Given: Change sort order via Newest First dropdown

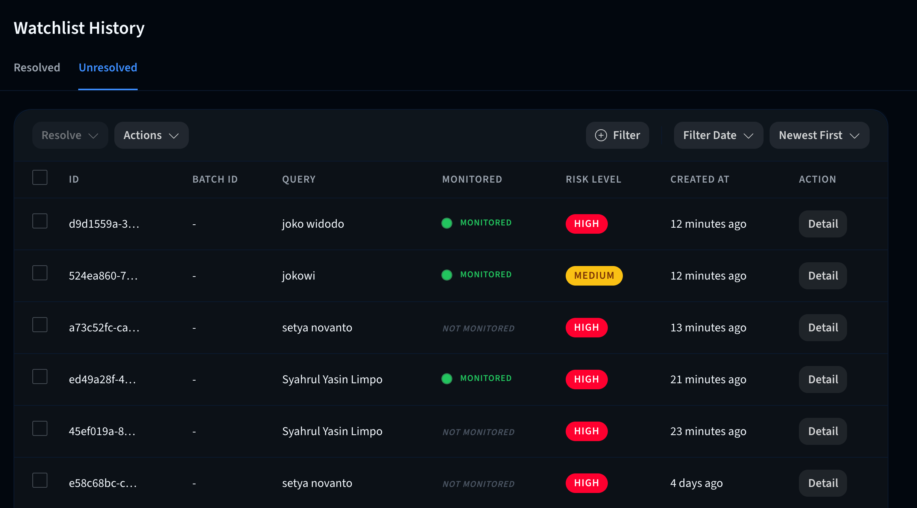Looking at the screenshot, I should (819, 135).
